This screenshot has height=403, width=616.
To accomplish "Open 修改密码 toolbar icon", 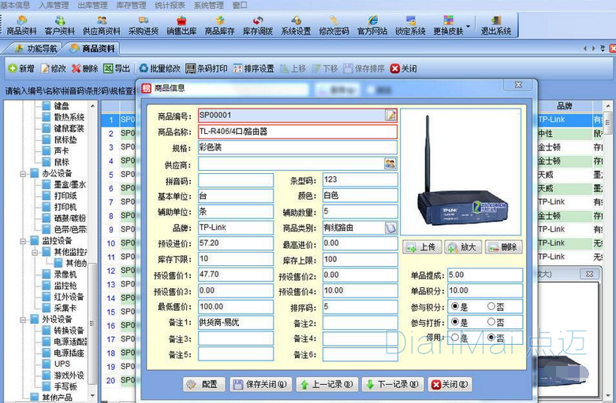I will (x=334, y=25).
